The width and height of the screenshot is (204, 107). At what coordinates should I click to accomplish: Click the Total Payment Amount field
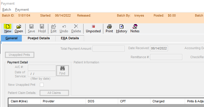(x=109, y=49)
